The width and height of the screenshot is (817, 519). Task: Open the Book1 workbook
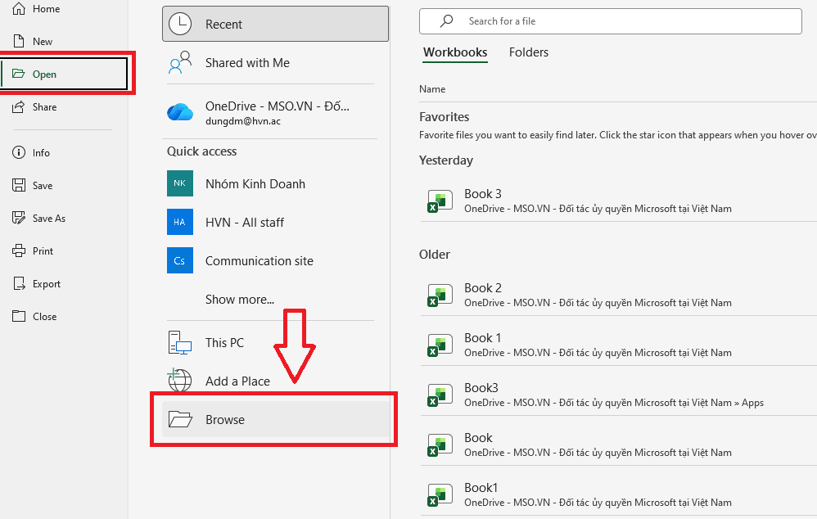(619, 495)
